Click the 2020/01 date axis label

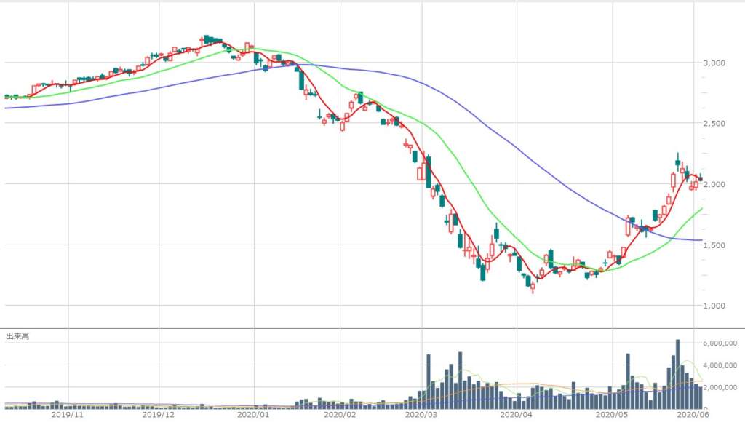253,415
